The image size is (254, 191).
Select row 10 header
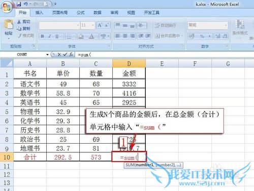pyautogui.click(x=7, y=157)
